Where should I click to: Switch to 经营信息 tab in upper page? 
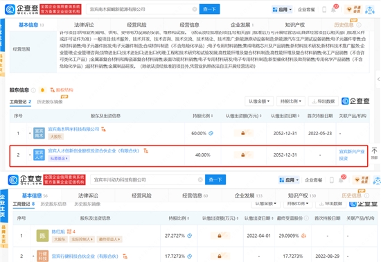190,25
